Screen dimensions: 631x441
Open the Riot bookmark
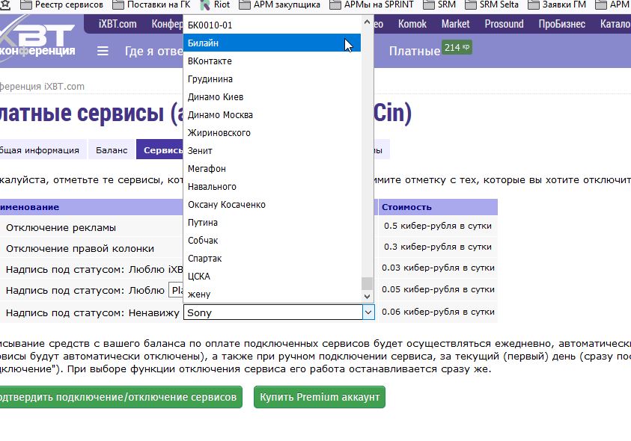coord(216,4)
